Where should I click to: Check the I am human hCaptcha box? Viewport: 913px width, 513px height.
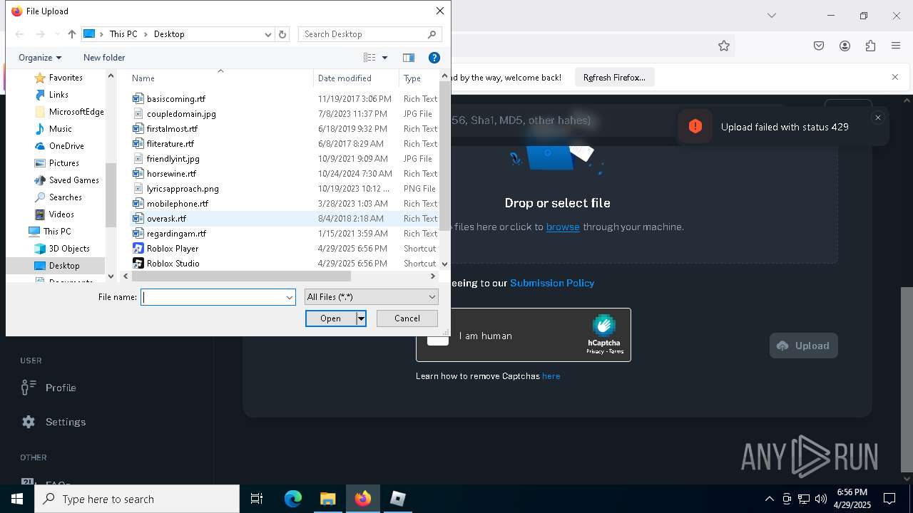(438, 336)
